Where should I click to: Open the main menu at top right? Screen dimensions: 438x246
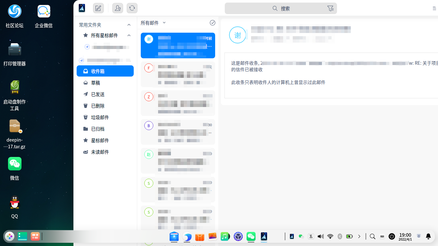pos(434,8)
